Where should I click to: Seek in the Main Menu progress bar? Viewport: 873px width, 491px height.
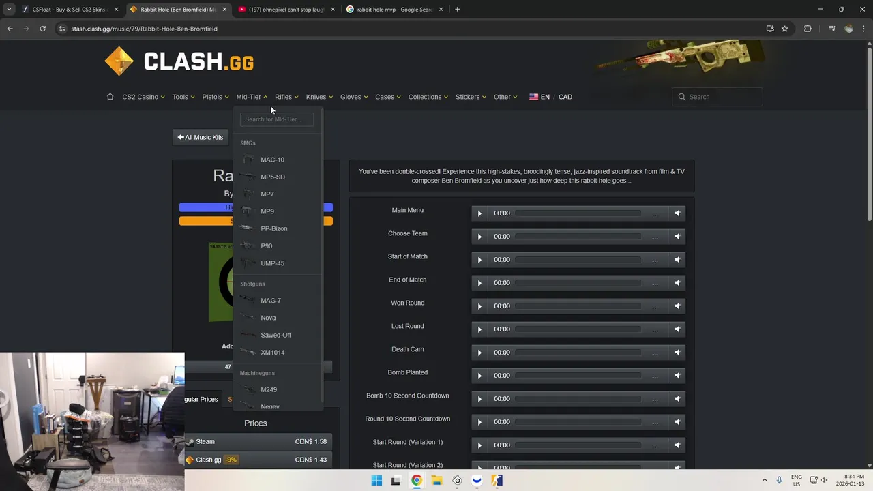click(x=578, y=213)
